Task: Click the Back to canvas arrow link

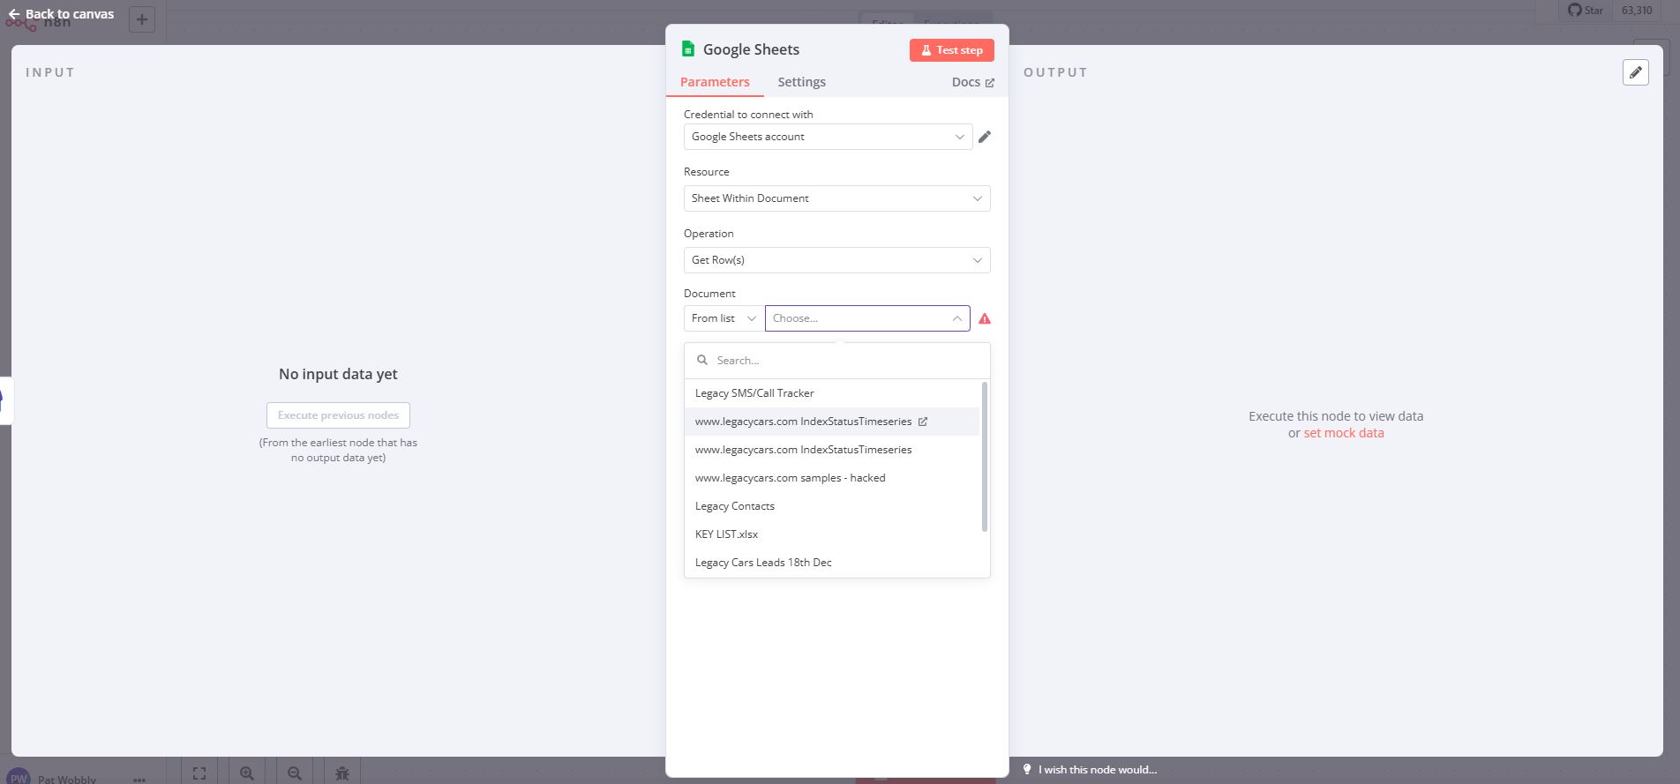Action: point(61,14)
